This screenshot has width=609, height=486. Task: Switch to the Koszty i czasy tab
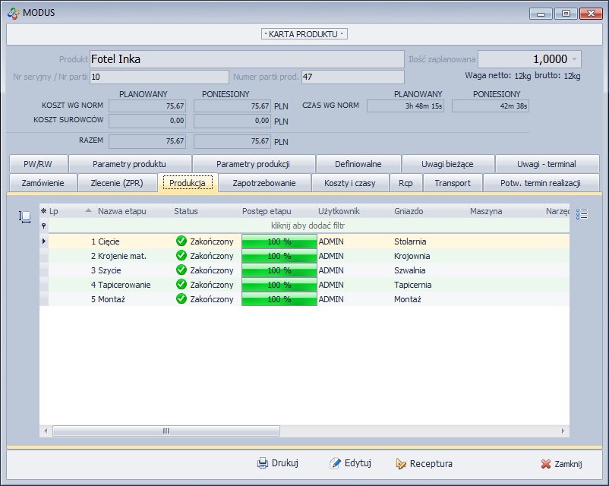point(349,183)
